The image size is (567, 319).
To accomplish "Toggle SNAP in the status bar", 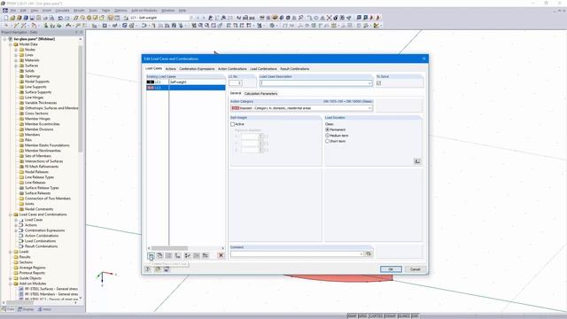I will (352, 316).
